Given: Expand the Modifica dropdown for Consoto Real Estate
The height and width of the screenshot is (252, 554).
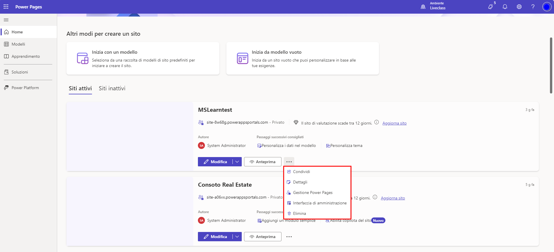Looking at the screenshot, I should click(237, 237).
